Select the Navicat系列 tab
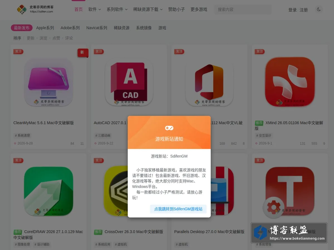Image resolution: width=334 pixels, height=250 pixels. tap(97, 28)
